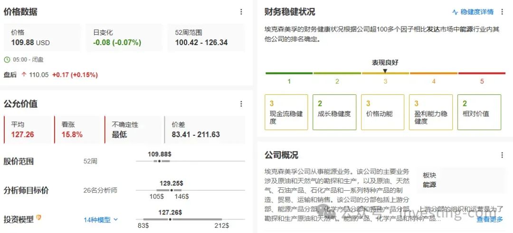Viewport: 513px width, 233px height.
Task: Click the 105$ low analyst target
Action: (x=157, y=197)
